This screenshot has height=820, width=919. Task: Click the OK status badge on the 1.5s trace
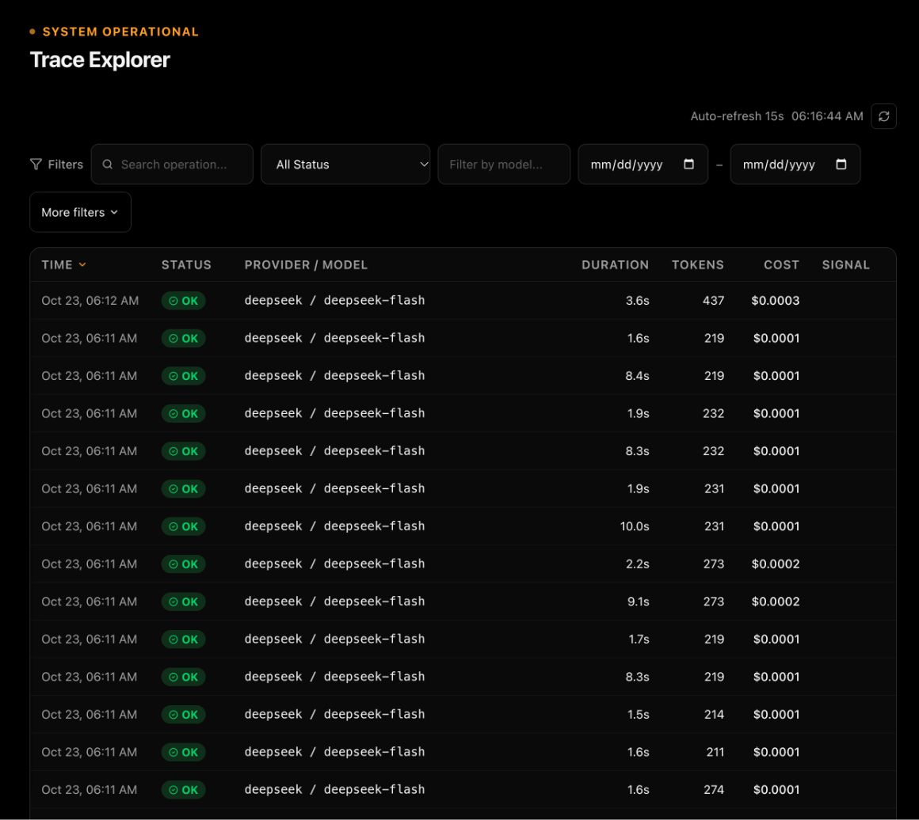pyautogui.click(x=184, y=715)
